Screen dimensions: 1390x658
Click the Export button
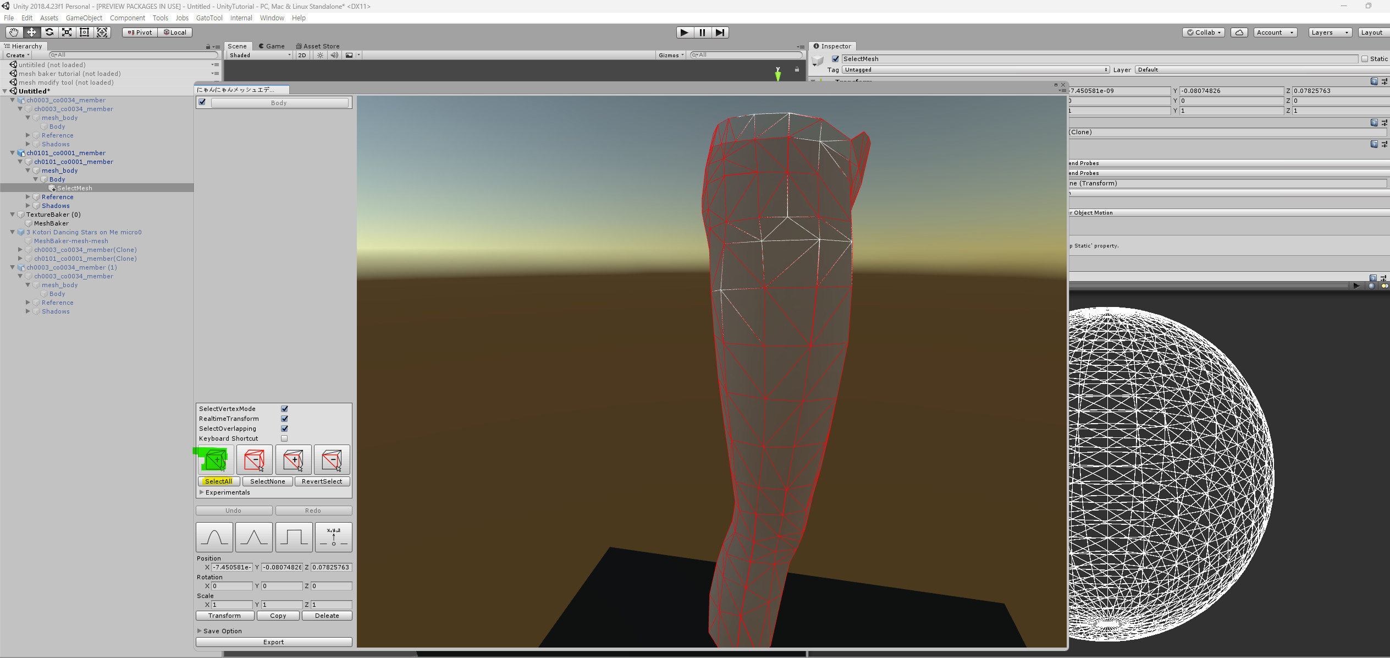coord(274,642)
